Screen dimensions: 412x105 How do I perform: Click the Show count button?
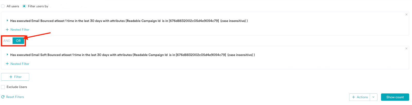coord(395,97)
